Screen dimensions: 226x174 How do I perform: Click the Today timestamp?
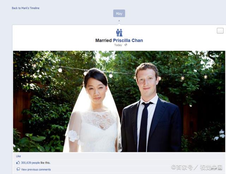click(118, 45)
